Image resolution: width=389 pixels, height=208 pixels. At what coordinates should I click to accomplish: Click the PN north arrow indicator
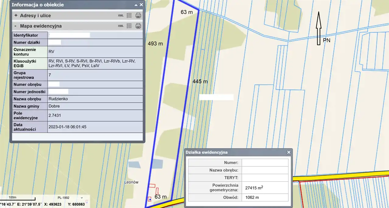click(319, 29)
